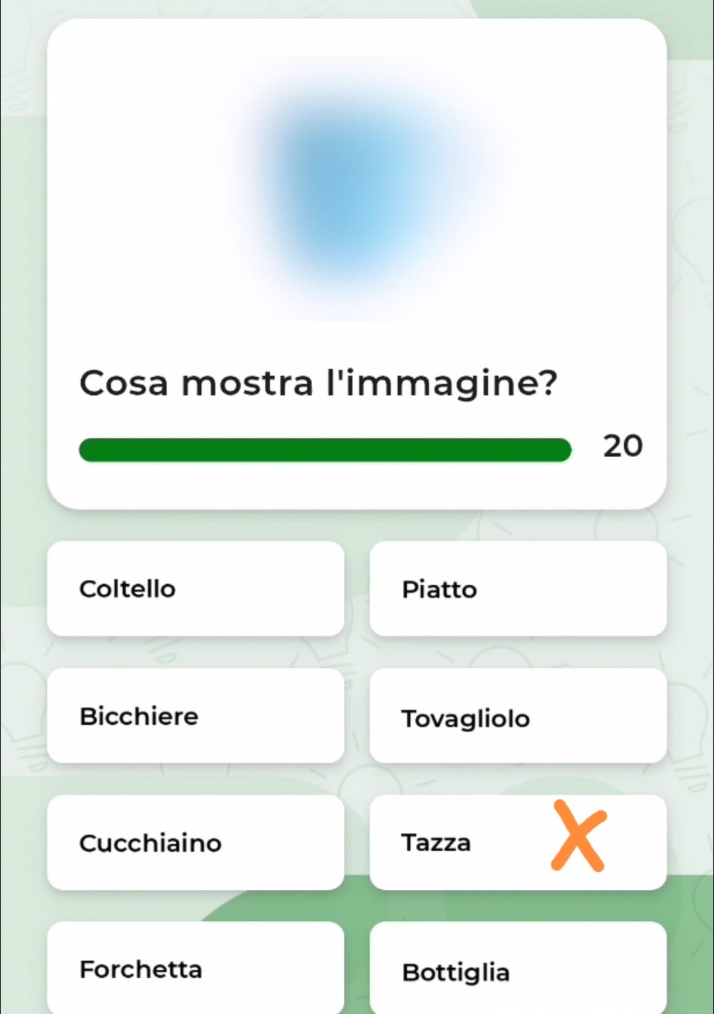
Task: Select the Tovagliolo answer
Action: [518, 716]
